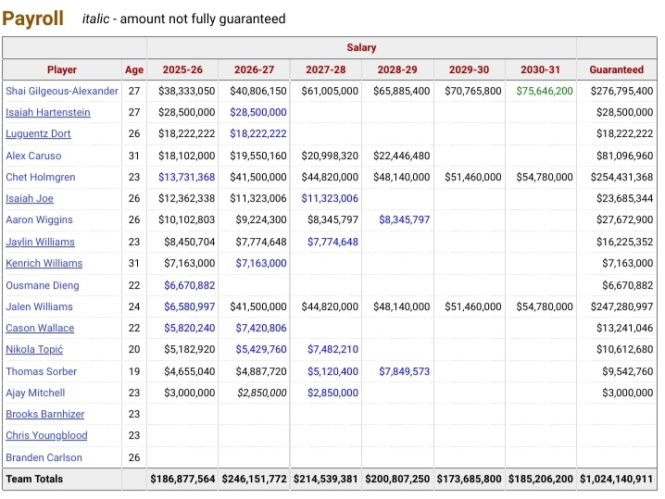Select Cason Wallace link
Image resolution: width=665 pixels, height=499 pixels.
pos(40,328)
